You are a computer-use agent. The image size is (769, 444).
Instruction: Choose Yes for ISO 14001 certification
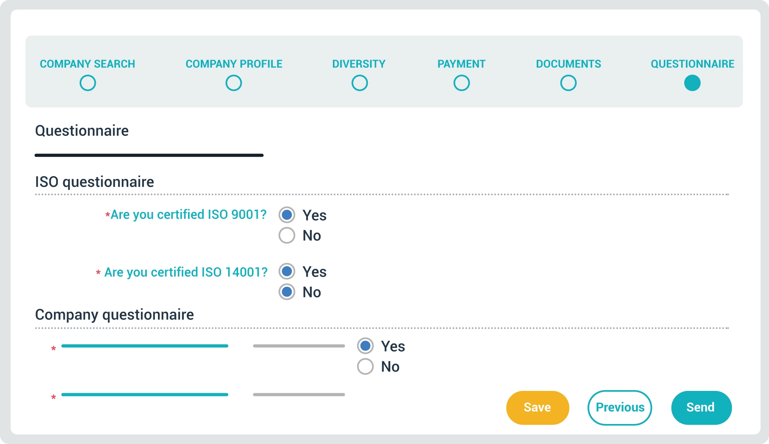[x=287, y=271]
